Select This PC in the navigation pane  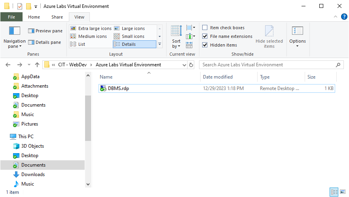26,136
